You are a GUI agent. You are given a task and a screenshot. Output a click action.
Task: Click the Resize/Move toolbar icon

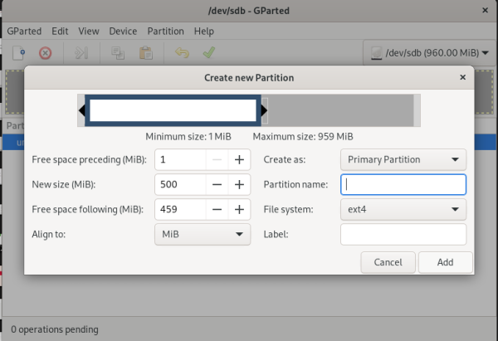click(x=81, y=53)
